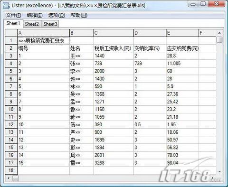Click cell ×××质检所党费汇总表

43,41
